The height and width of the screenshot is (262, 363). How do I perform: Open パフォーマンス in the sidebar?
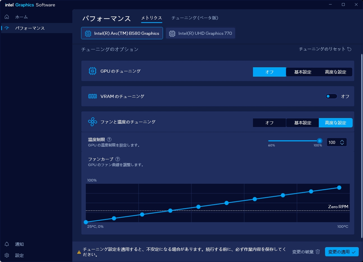pyautogui.click(x=36, y=28)
